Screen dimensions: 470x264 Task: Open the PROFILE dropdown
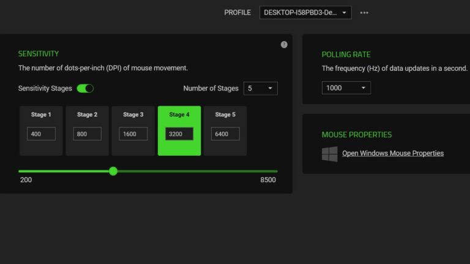[305, 13]
